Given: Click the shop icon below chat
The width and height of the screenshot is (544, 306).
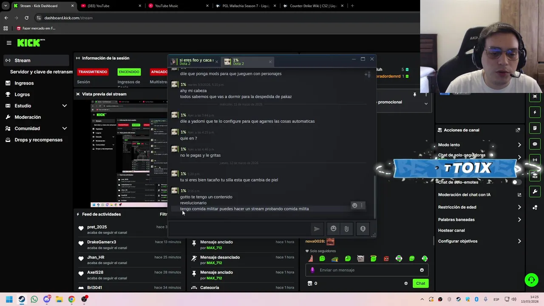Looking at the screenshot, I should 310,283.
